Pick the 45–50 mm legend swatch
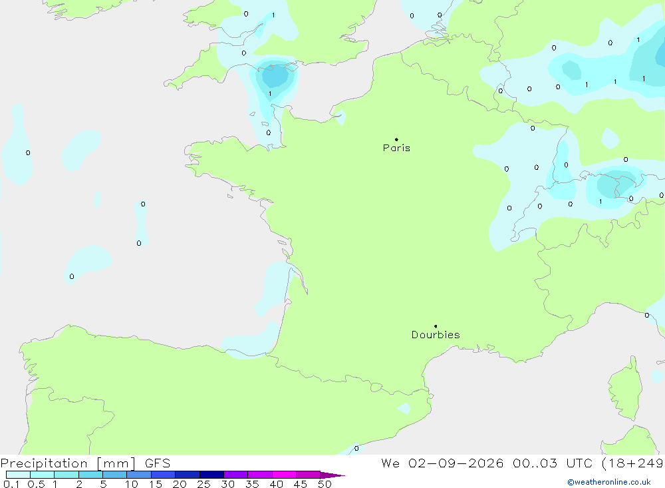The width and height of the screenshot is (665, 488). pyautogui.click(x=309, y=475)
